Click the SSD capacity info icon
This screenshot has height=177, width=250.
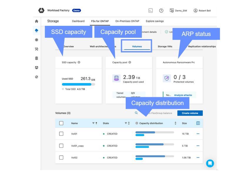coord(79,62)
